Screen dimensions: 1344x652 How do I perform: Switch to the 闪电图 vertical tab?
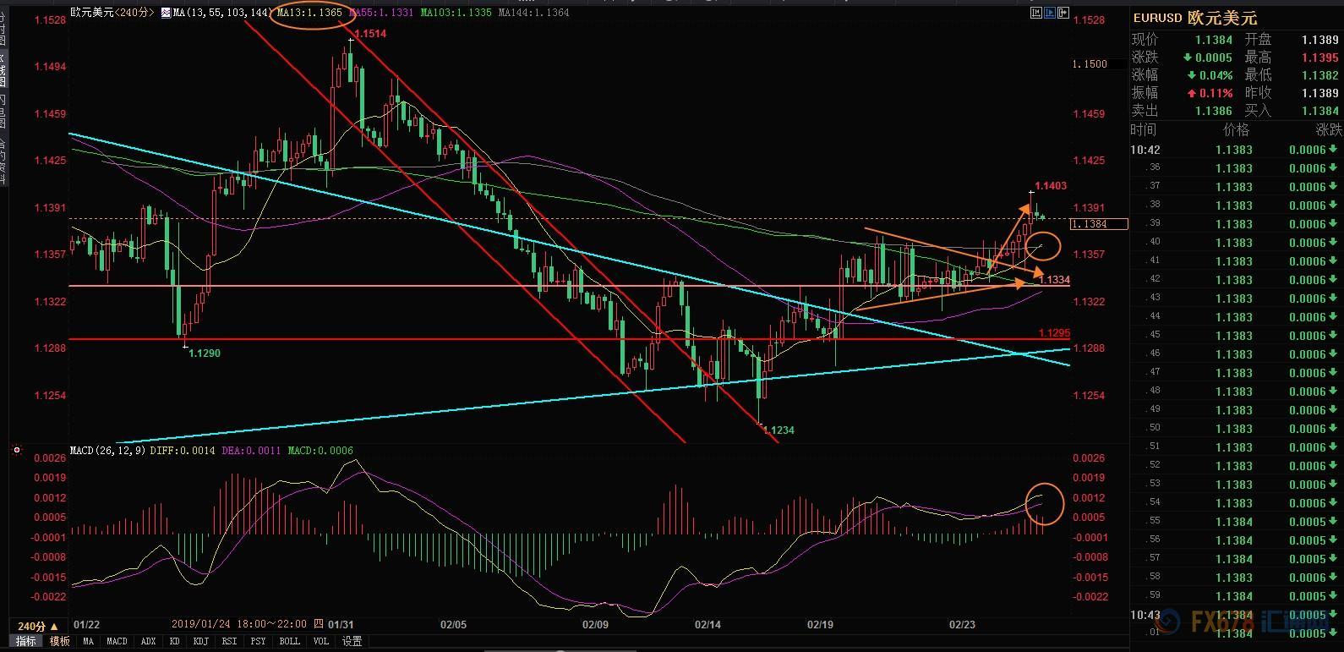3,109
